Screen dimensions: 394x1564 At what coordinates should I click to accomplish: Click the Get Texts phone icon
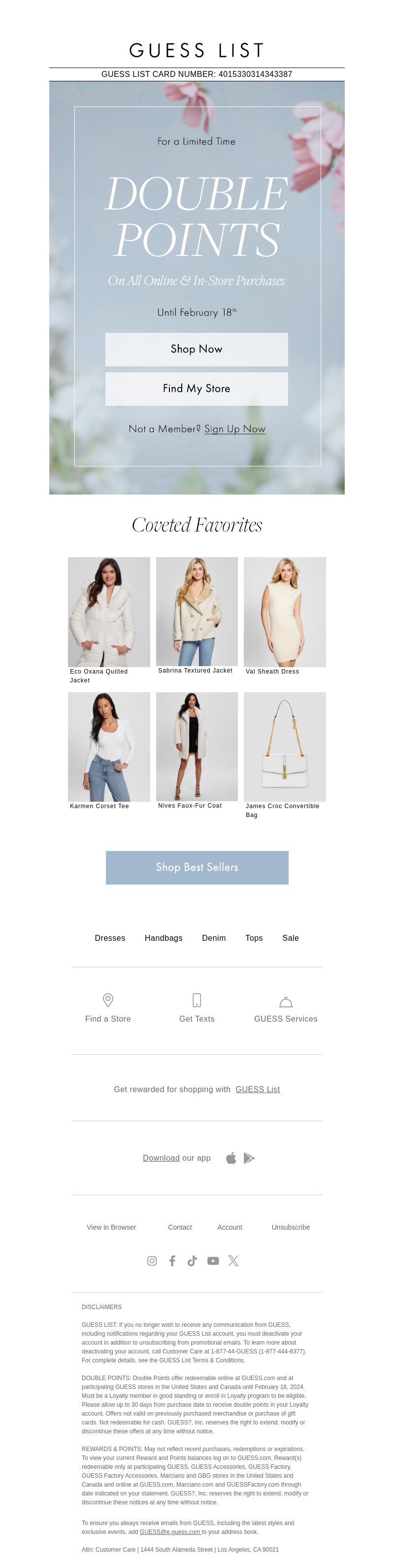coord(197,1000)
